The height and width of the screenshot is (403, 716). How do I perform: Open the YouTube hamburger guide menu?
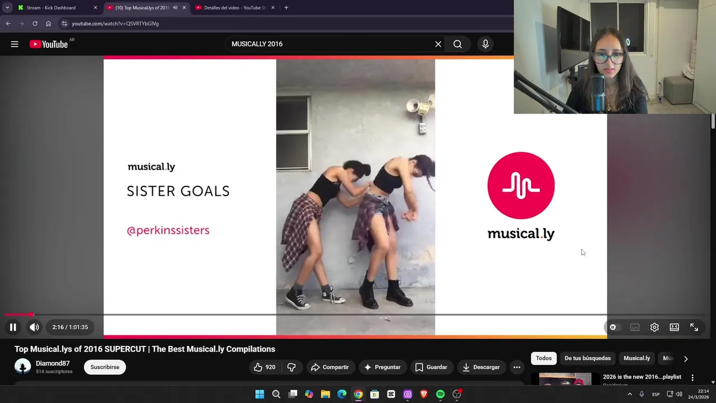click(15, 44)
